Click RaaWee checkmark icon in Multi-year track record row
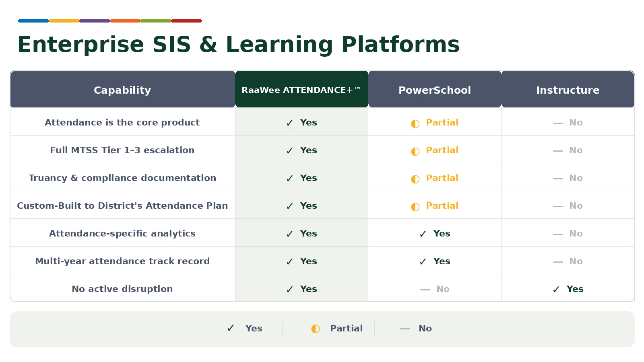The image size is (644, 362). (289, 262)
